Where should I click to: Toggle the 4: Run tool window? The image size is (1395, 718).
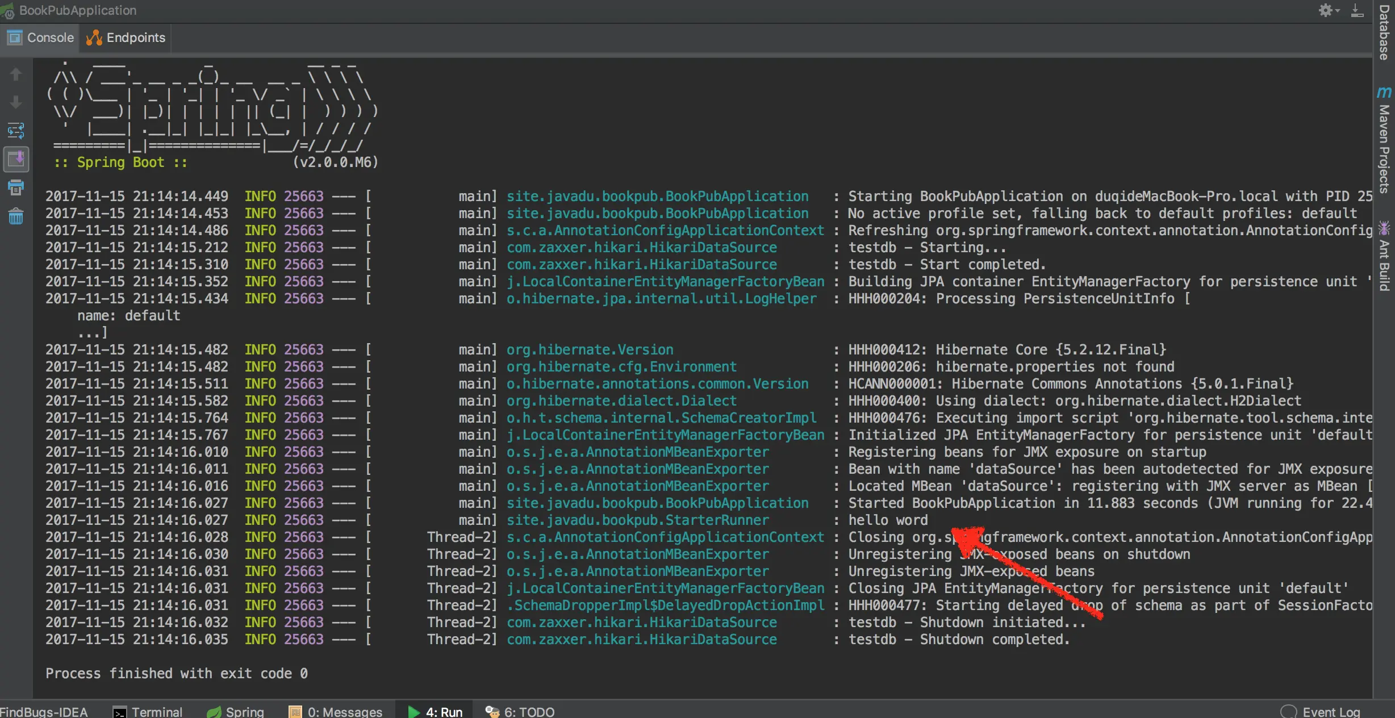(435, 711)
